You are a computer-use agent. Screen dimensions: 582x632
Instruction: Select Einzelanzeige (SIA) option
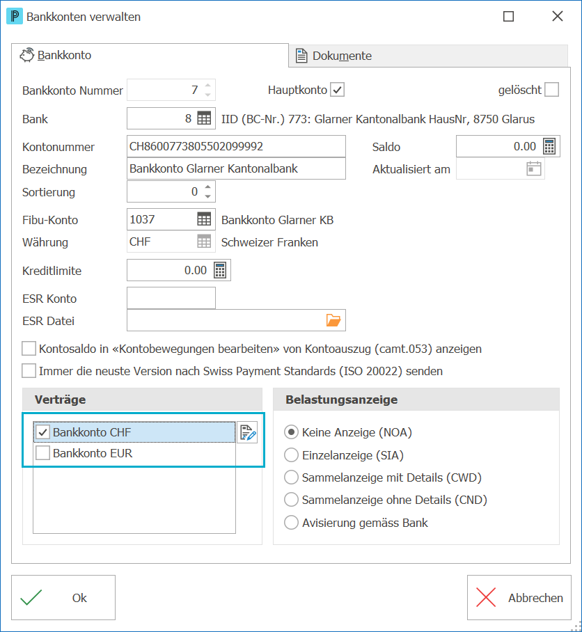(x=291, y=455)
